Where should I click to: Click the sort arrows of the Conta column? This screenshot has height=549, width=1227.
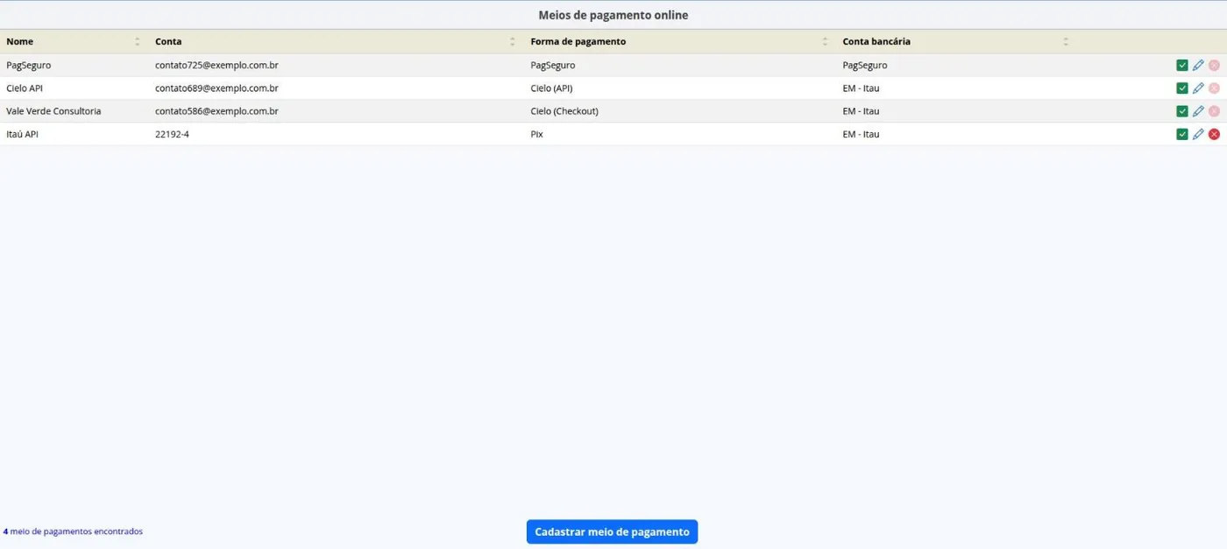pos(513,41)
